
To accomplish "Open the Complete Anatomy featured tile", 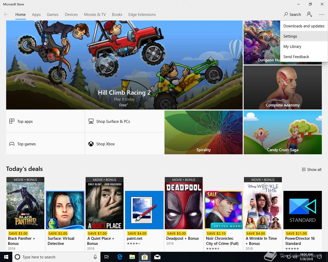I will coord(283,88).
